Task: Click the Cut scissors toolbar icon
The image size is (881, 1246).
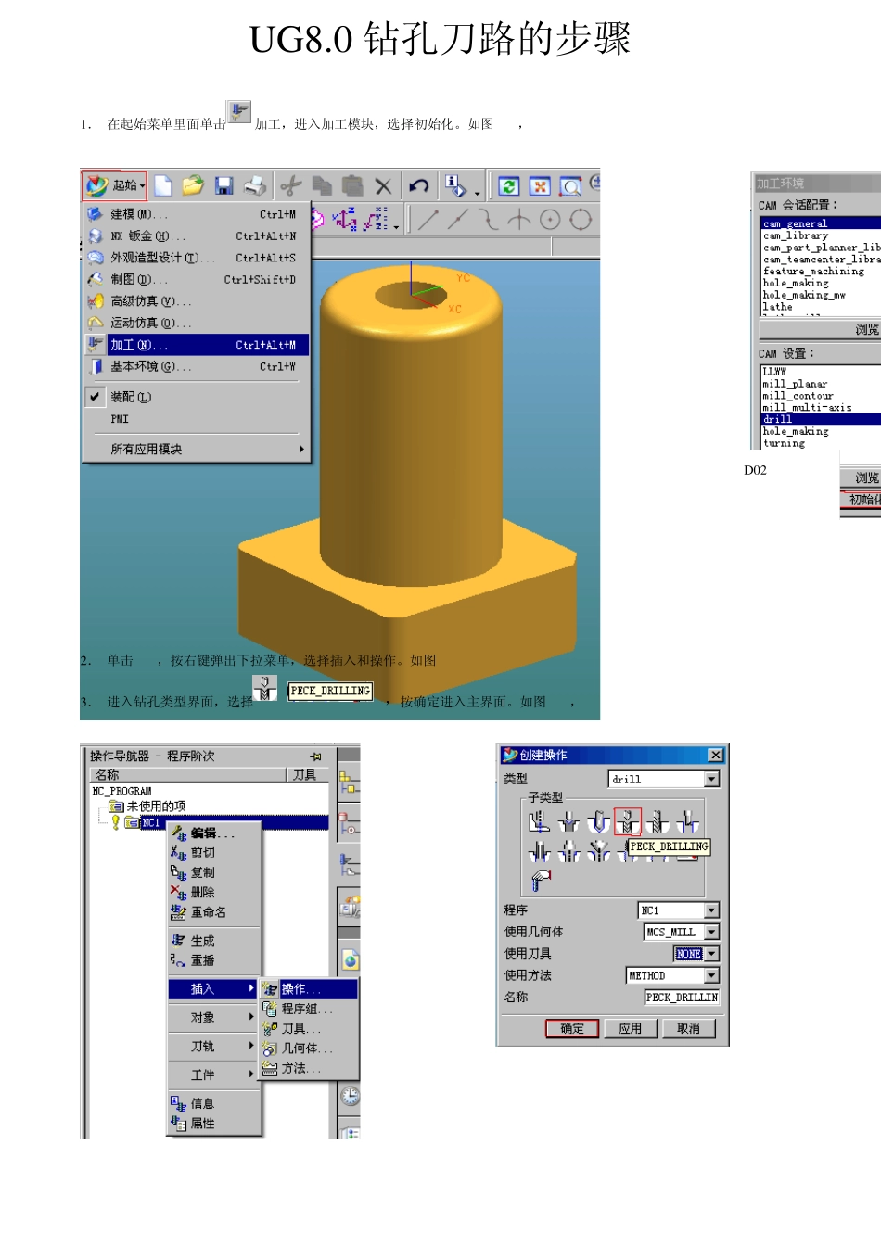Action: coord(291,186)
